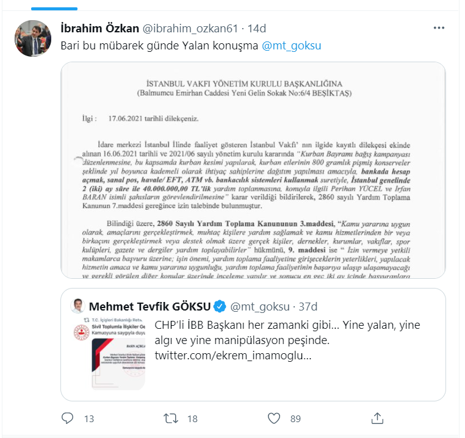Click the @mt_goksu mention in tweet text

click(292, 46)
